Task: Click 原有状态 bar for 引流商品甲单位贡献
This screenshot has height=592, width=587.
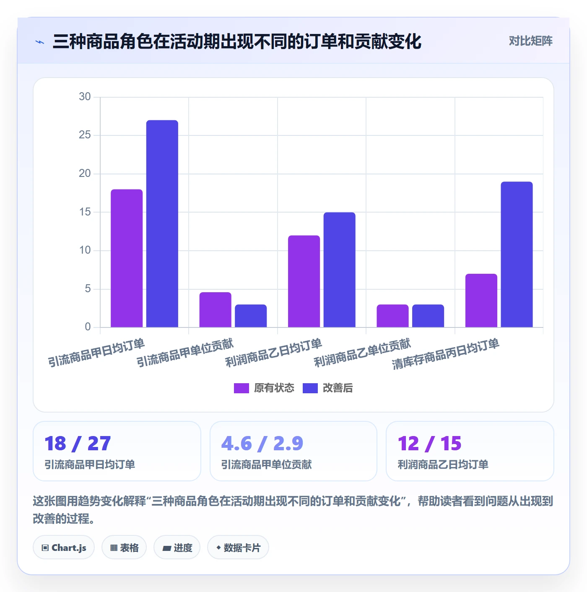Action: [x=216, y=309]
